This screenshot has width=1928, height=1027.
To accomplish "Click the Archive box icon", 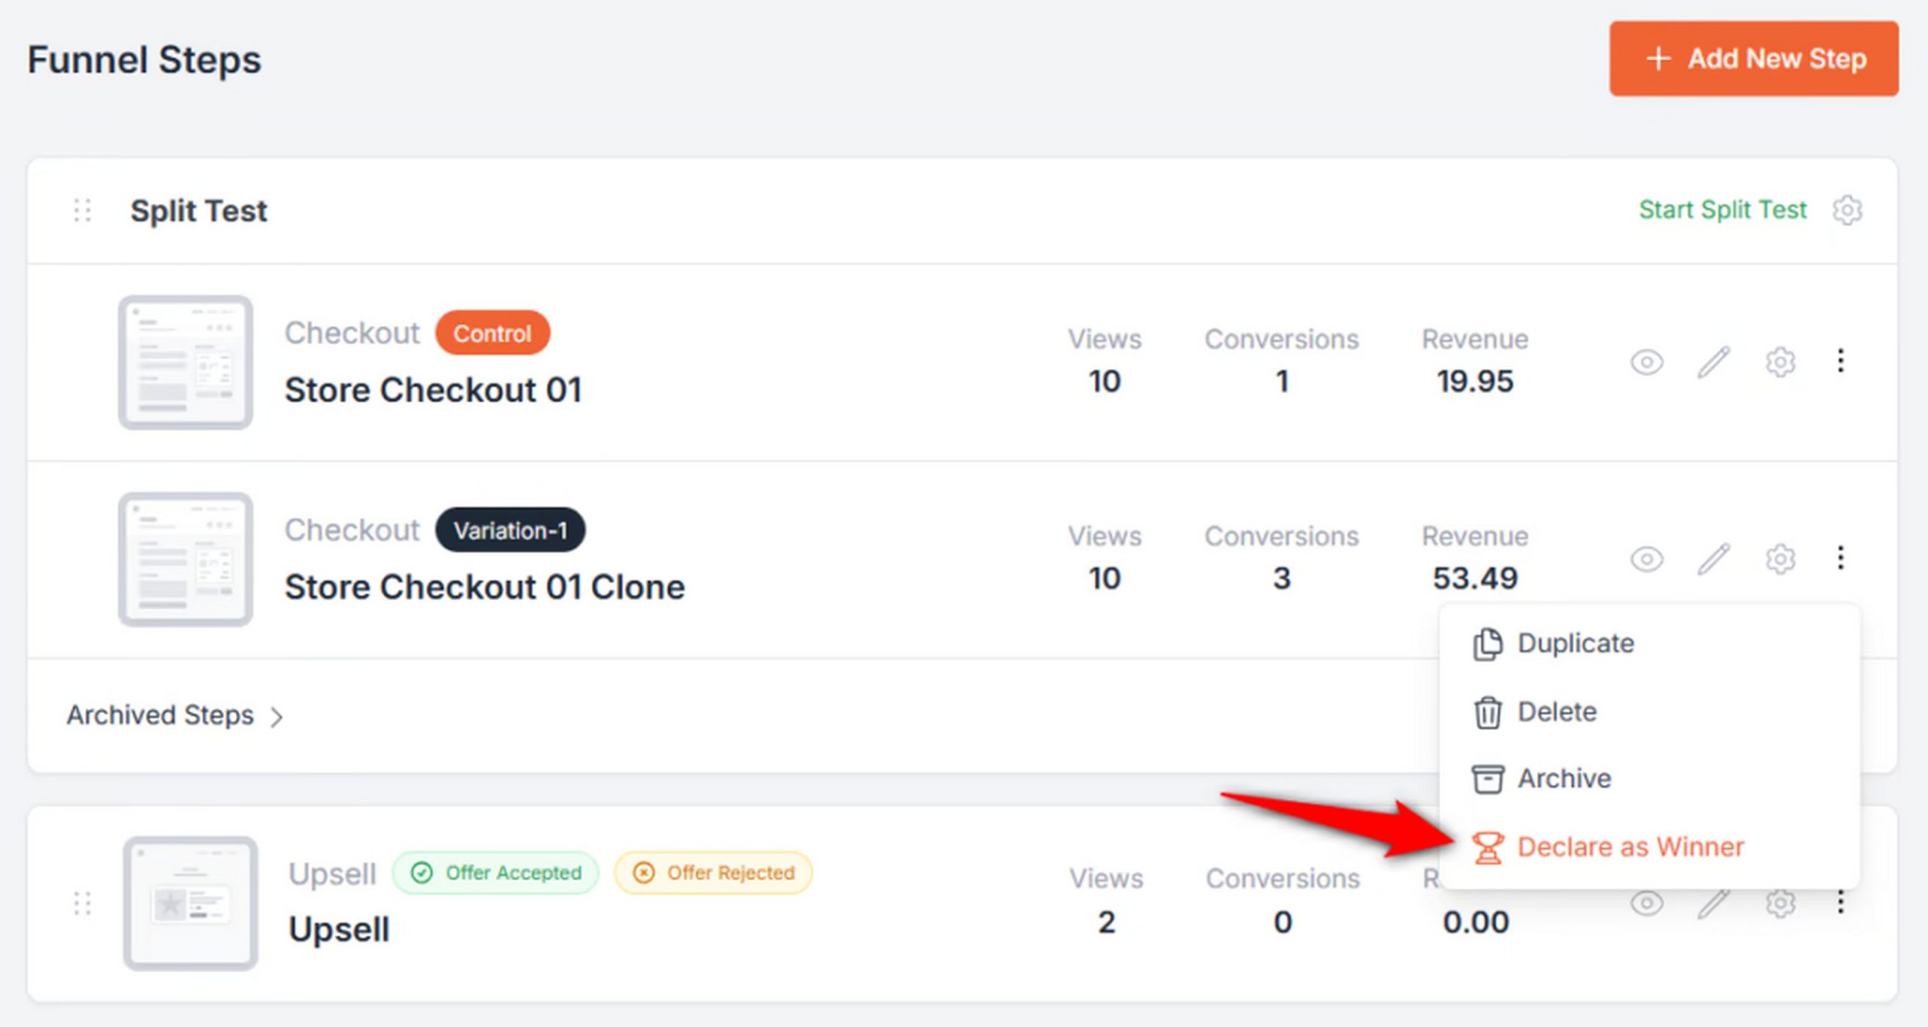I will (1487, 779).
